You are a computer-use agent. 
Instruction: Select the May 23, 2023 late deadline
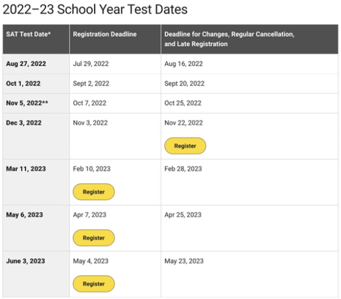(184, 261)
